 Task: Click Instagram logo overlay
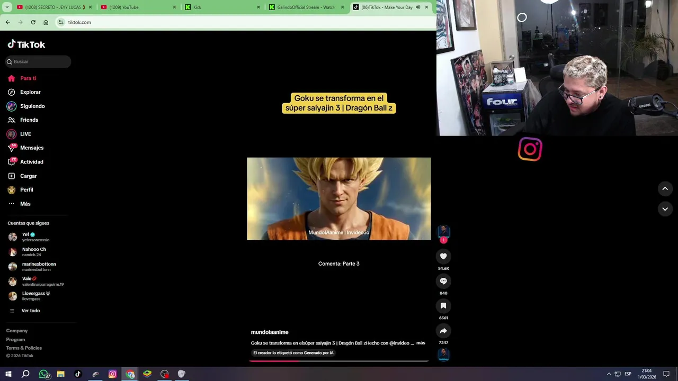530,149
